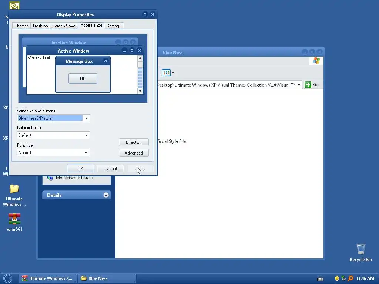
Task: Click the desktop icon above Display Properties
Action: (x=14, y=5)
